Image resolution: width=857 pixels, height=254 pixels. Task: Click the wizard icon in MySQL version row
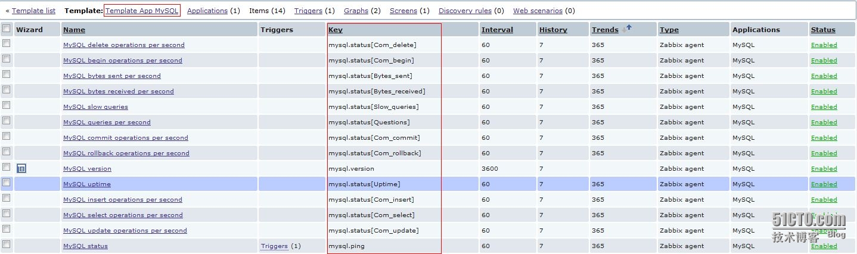click(21, 169)
